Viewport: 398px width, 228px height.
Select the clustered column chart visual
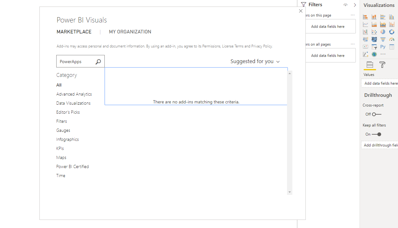tap(392, 17)
